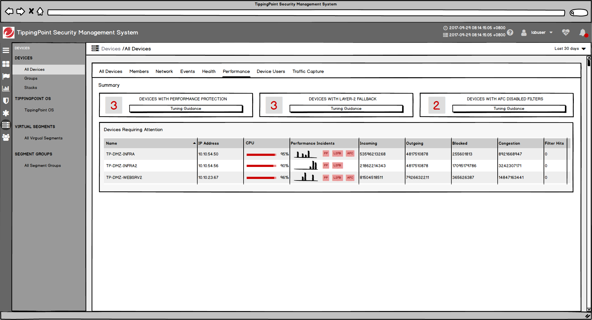Select Groups in sidebar

click(31, 78)
